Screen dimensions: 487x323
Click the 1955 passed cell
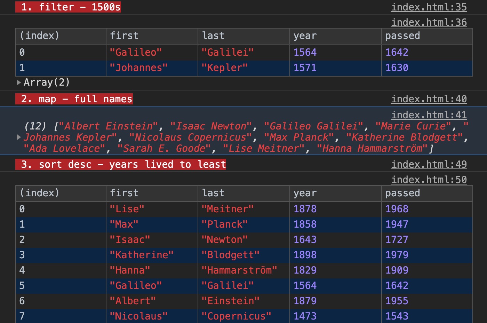pos(427,301)
